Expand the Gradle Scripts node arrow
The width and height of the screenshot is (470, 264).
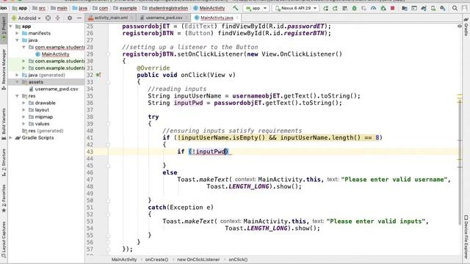tap(11, 138)
